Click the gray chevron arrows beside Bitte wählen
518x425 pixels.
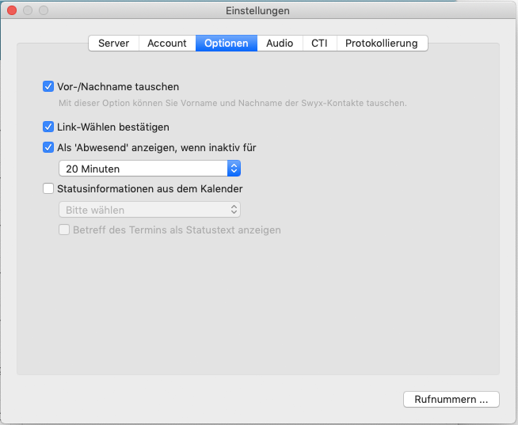234,210
